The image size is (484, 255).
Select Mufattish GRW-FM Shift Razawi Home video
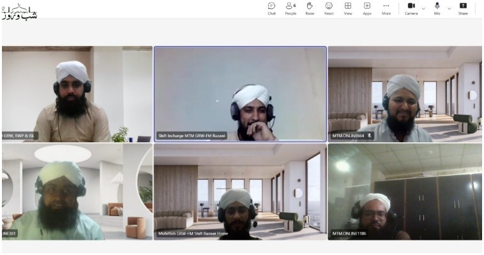point(240,191)
